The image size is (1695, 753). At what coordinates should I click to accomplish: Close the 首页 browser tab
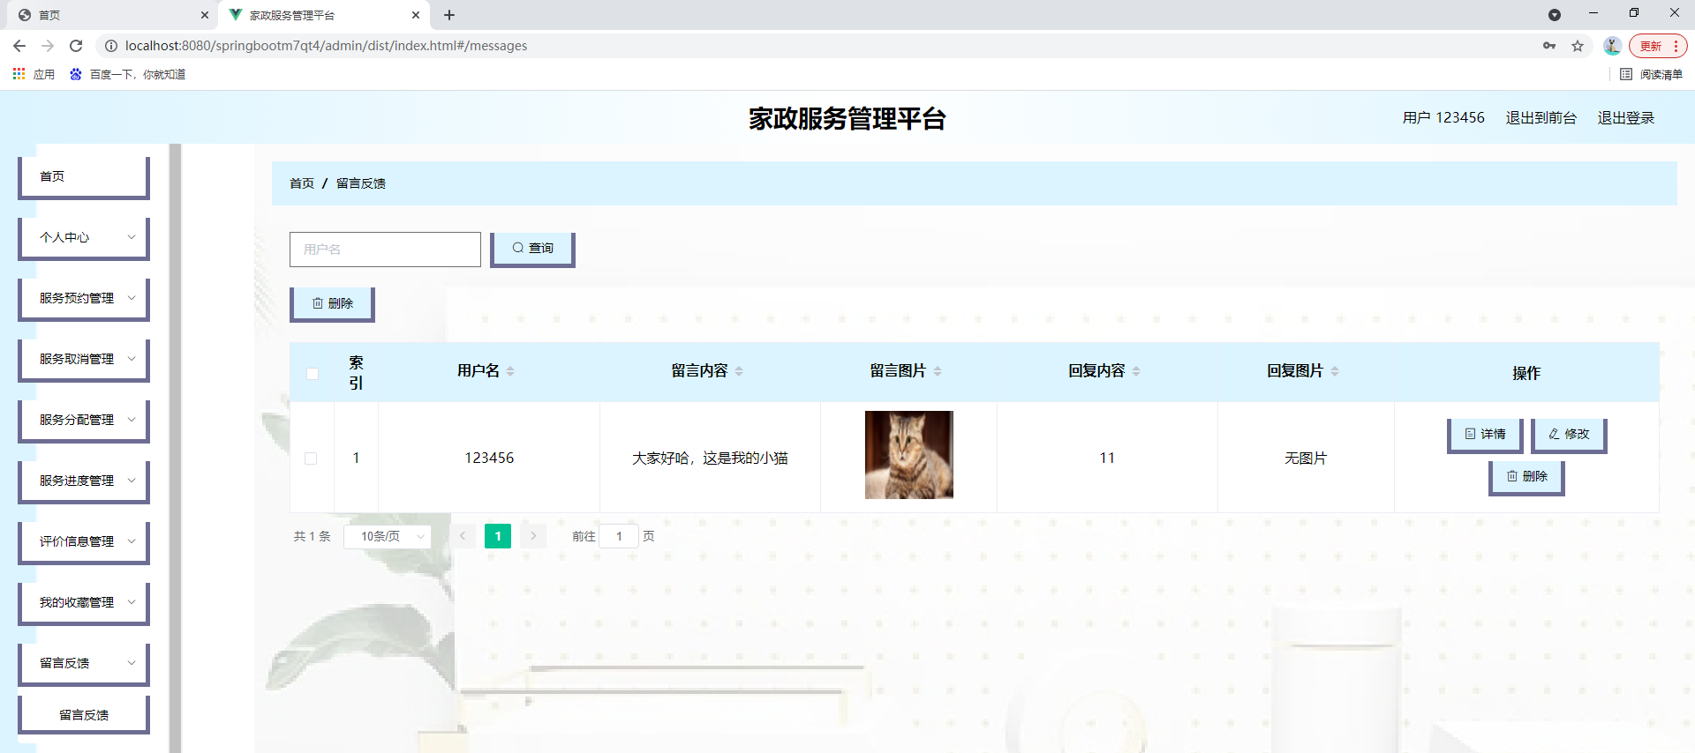coord(205,15)
